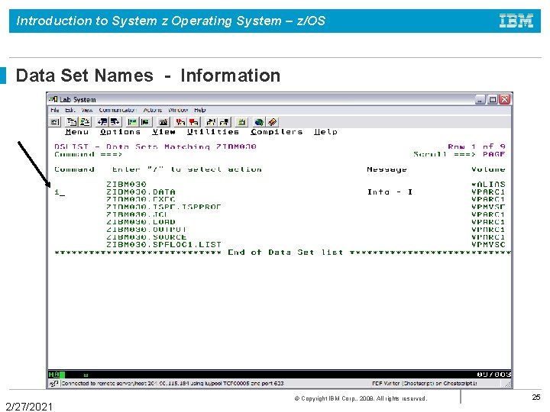Click the Print Screen toolbar icon
Screen dimensions: 550x412
click(x=55, y=122)
